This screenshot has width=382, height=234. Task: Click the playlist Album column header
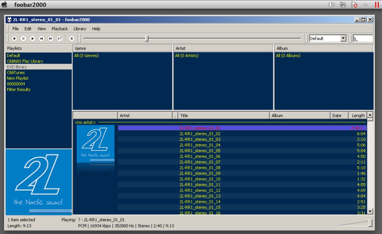[300, 115]
